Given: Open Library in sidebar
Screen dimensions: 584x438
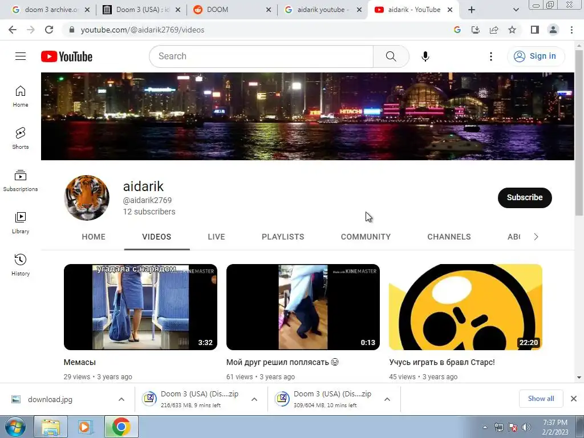Looking at the screenshot, I should pyautogui.click(x=21, y=223).
